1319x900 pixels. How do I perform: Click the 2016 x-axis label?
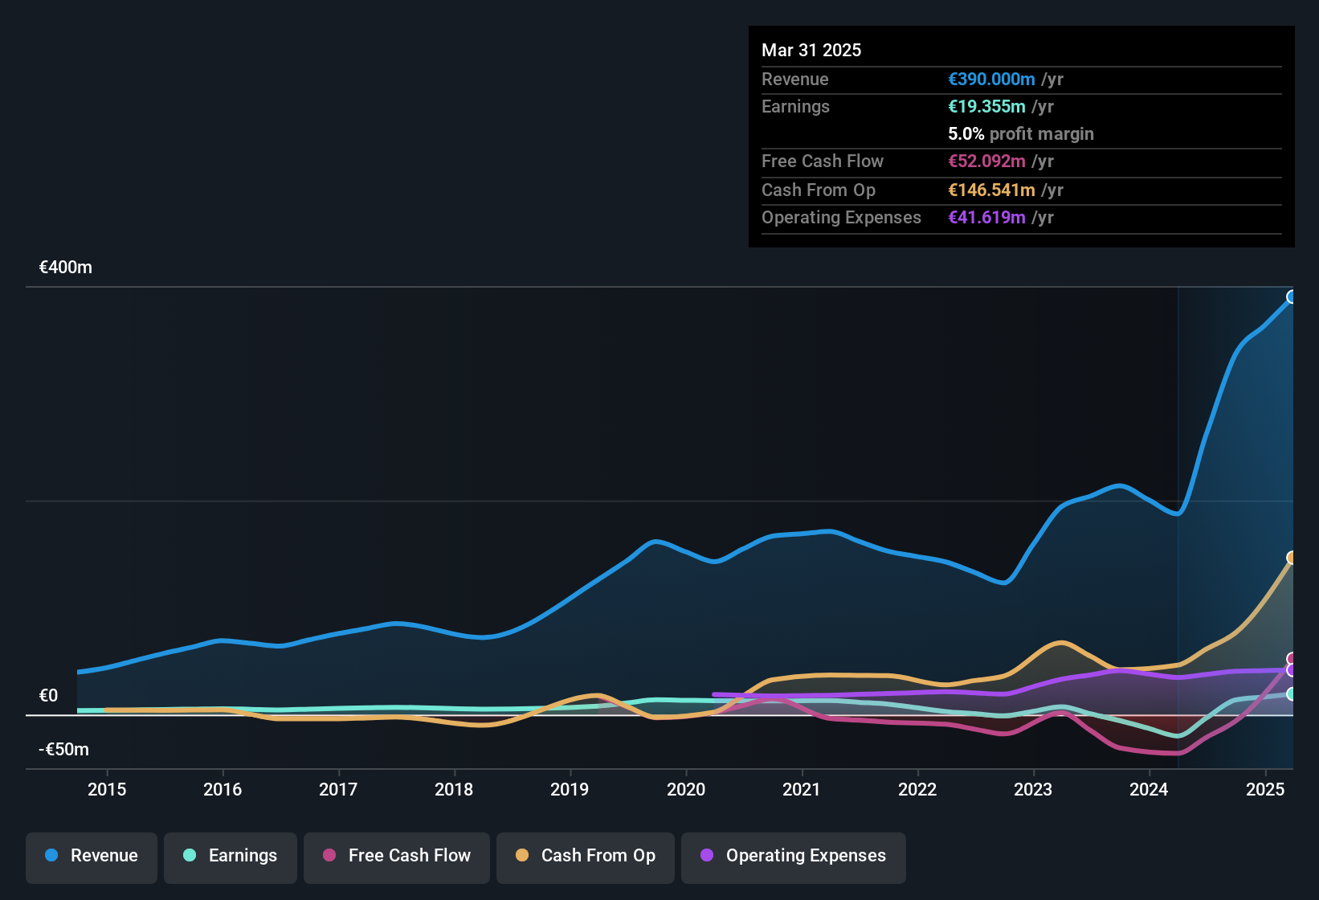(223, 789)
